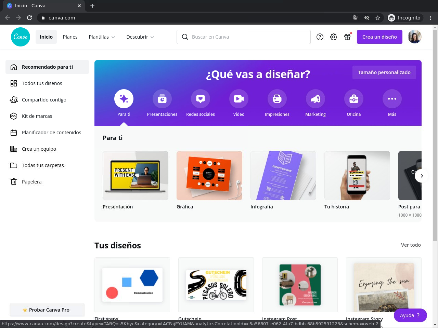Click the Canva logo
438x328 pixels.
click(x=21, y=37)
